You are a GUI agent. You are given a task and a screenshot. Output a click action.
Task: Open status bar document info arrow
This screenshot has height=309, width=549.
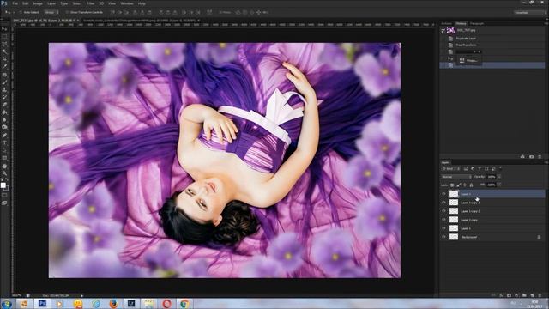pyautogui.click(x=82, y=295)
